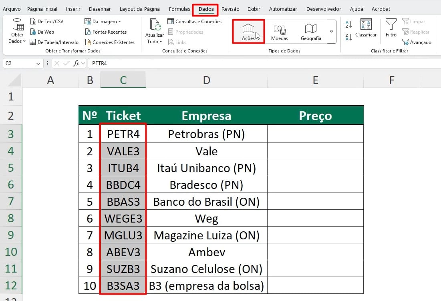Click the cancel entry X button
This screenshot has height=301, width=441.
pyautogui.click(x=56, y=63)
